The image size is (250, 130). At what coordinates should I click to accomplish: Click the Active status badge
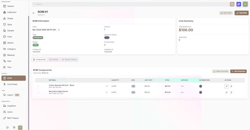(x=36, y=45)
